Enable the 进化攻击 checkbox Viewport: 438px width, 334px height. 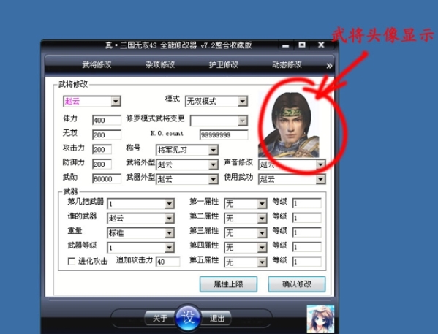coord(72,262)
